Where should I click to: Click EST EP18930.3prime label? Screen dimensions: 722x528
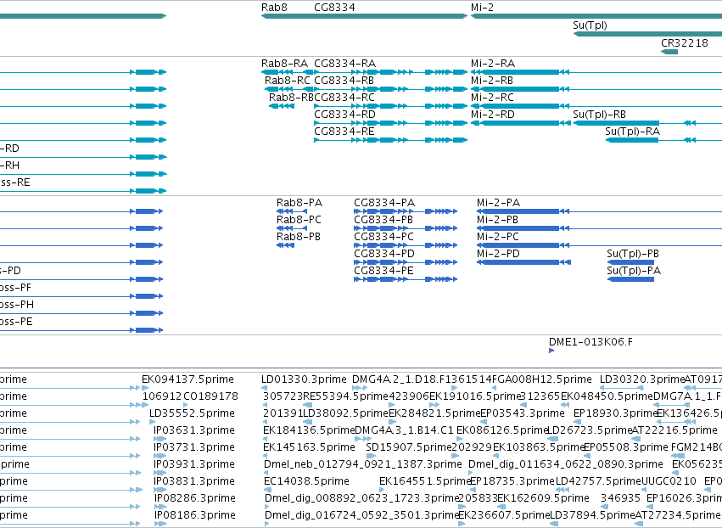(x=615, y=413)
